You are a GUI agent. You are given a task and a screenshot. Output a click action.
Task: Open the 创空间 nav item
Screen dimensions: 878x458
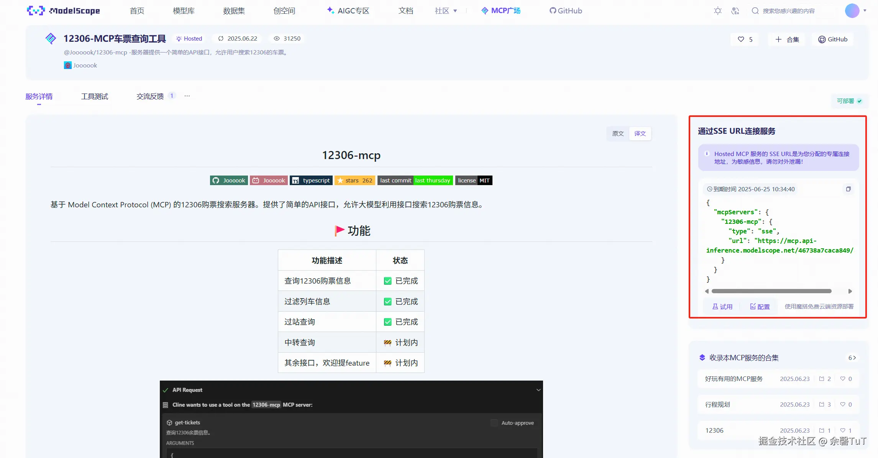click(284, 11)
